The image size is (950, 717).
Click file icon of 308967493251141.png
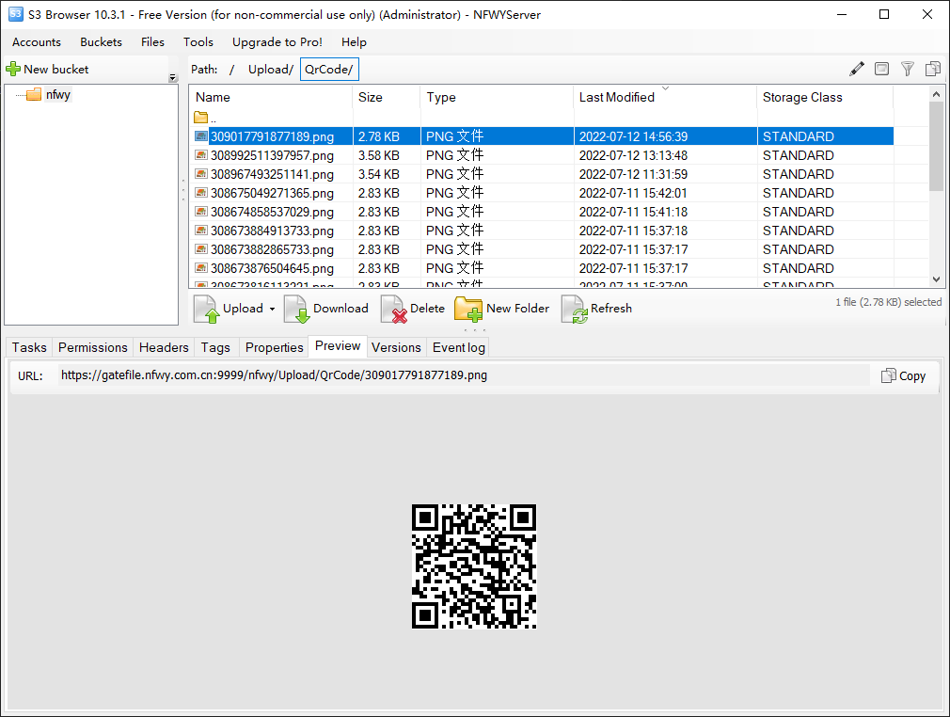click(201, 174)
